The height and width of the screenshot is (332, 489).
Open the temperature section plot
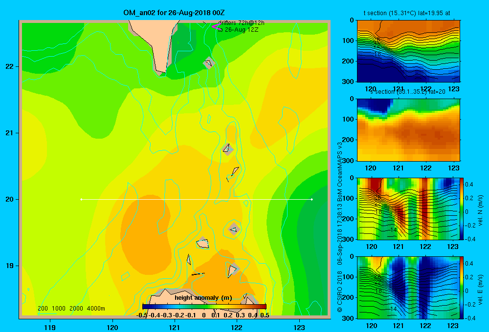pyautogui.click(x=408, y=51)
